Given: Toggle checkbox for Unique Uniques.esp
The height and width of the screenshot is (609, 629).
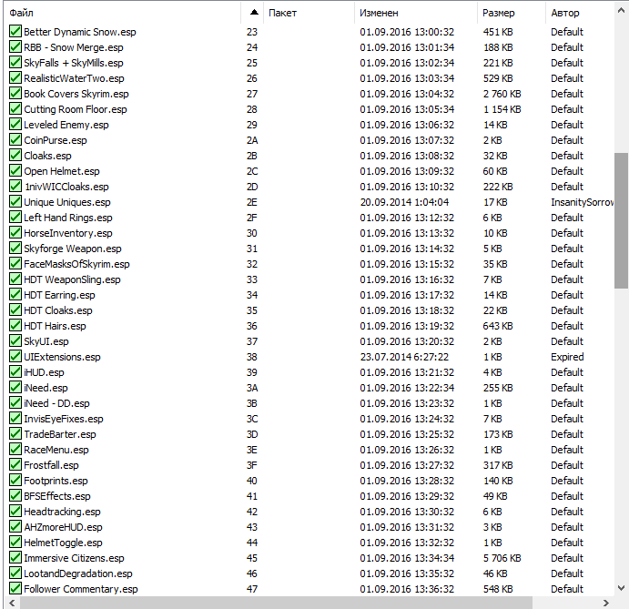Looking at the screenshot, I should [x=15, y=201].
